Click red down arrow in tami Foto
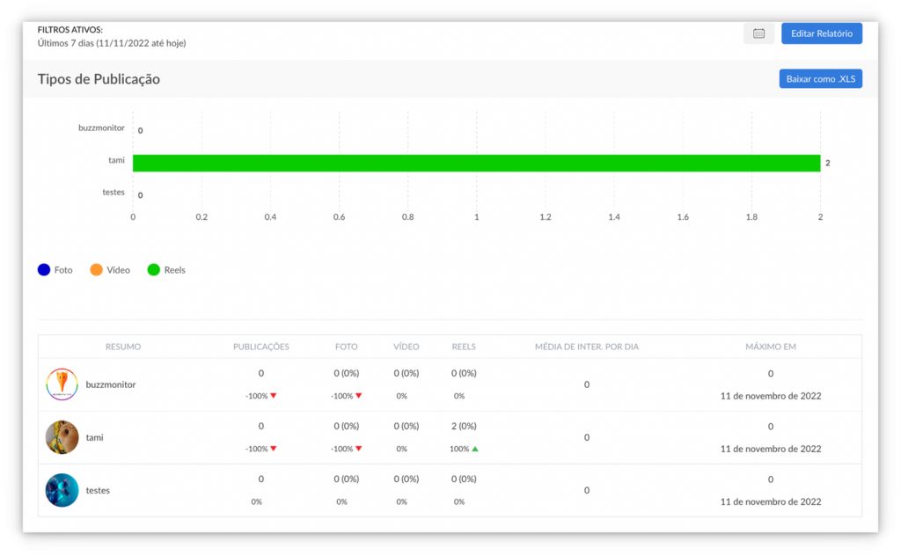Image resolution: width=901 pixels, height=556 pixels. (x=359, y=449)
